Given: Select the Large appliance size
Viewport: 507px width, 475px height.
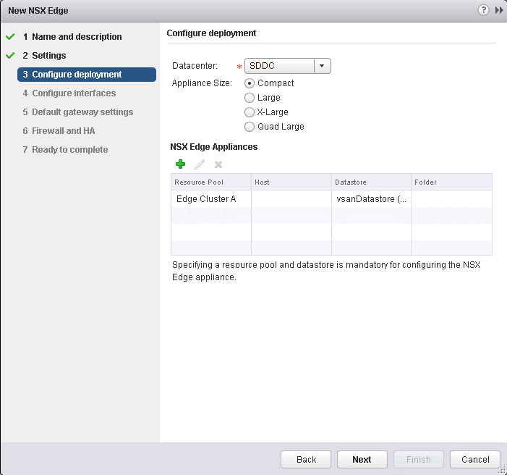Looking at the screenshot, I should tap(250, 98).
